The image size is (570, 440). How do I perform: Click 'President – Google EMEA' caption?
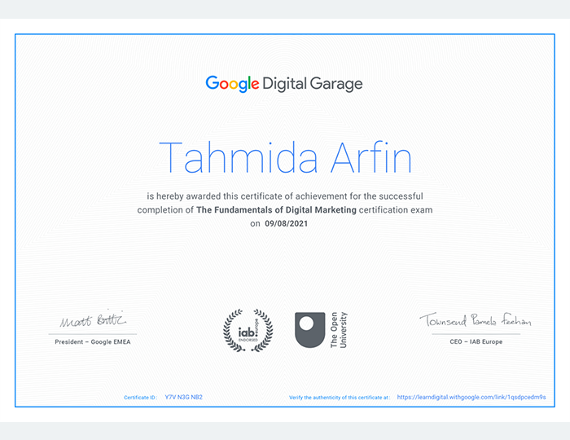(93, 342)
